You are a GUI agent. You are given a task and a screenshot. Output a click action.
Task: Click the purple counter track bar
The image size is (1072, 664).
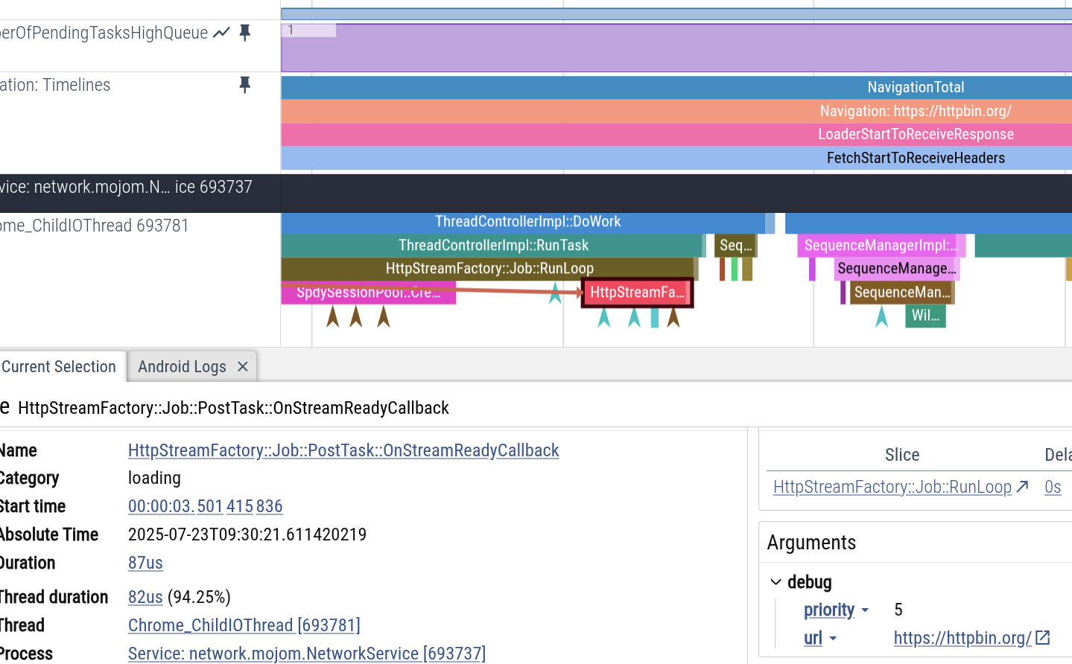point(670,48)
